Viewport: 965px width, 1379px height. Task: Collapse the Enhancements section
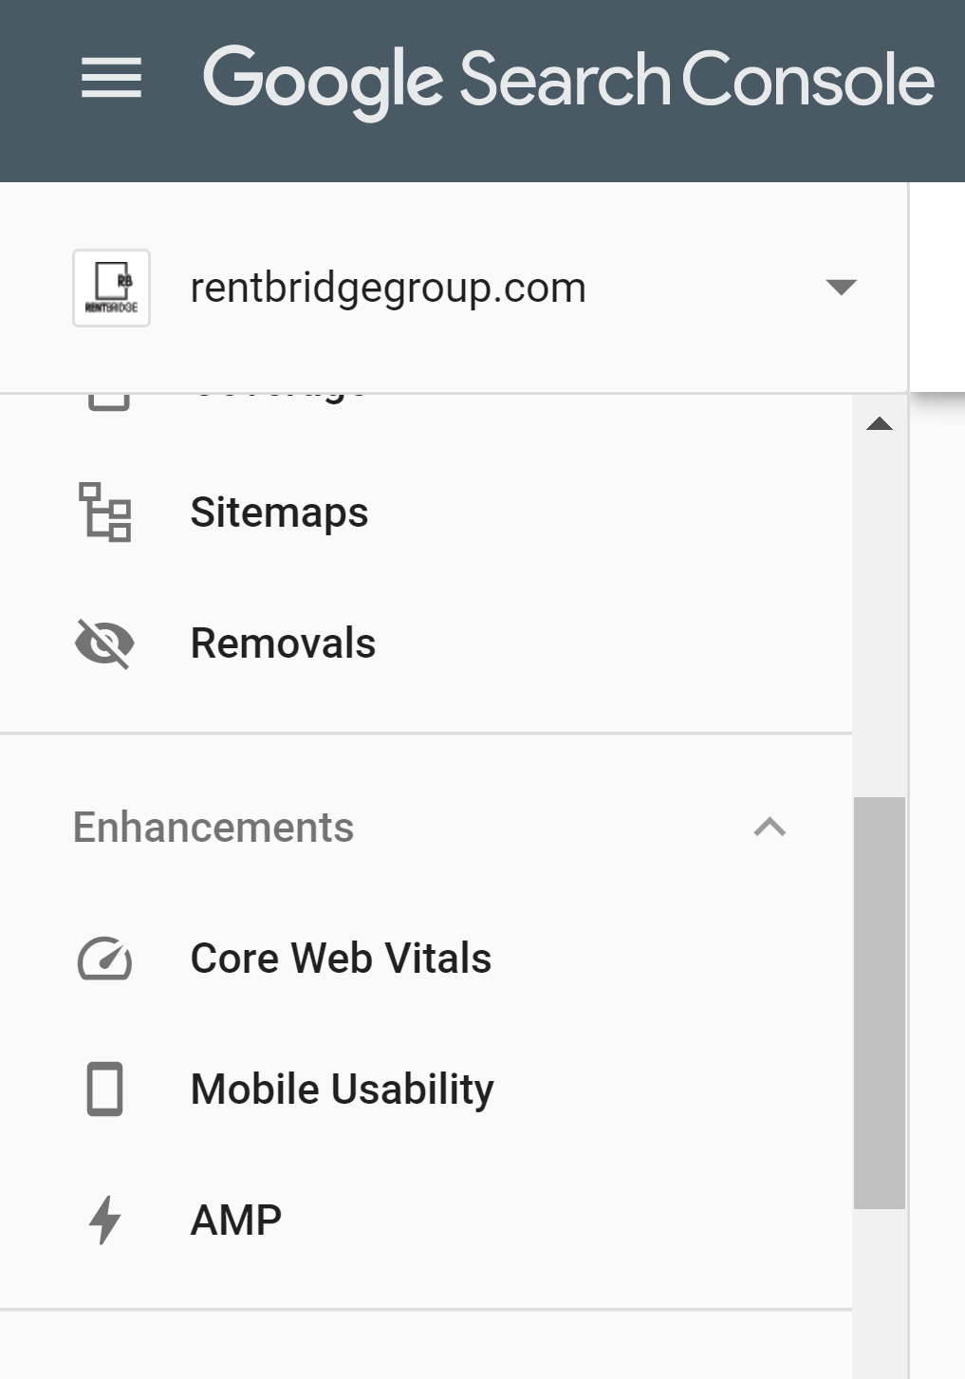770,828
